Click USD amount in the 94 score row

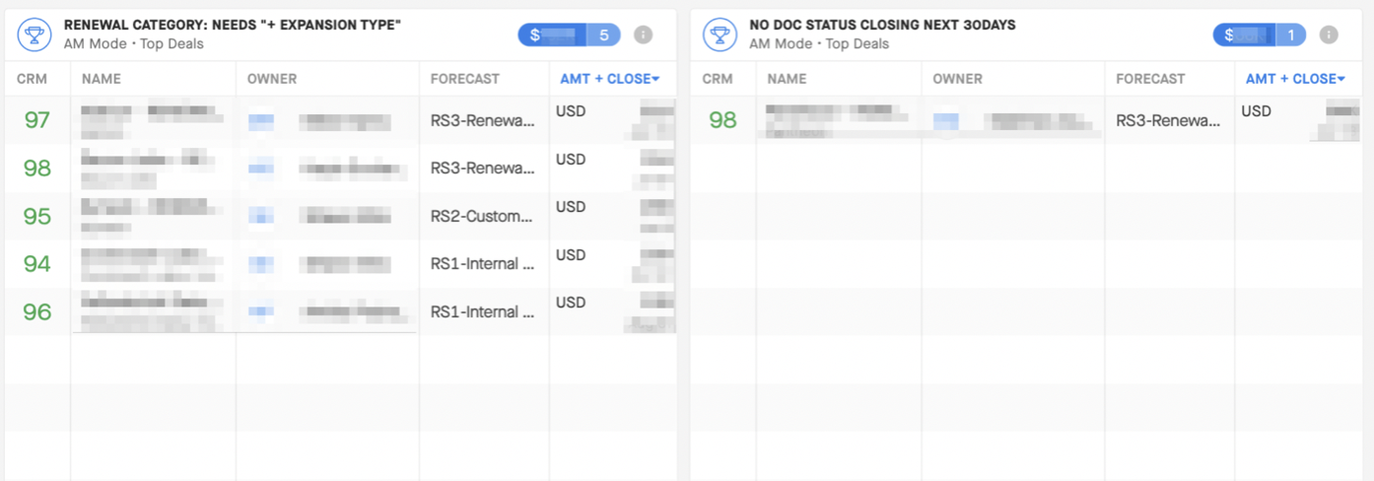tap(571, 255)
